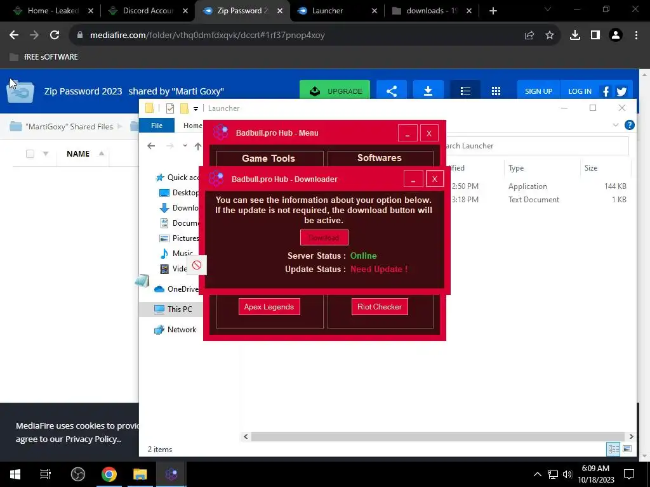This screenshot has height=487, width=650.
Task: Click the SIGN UP button
Action: point(538,91)
